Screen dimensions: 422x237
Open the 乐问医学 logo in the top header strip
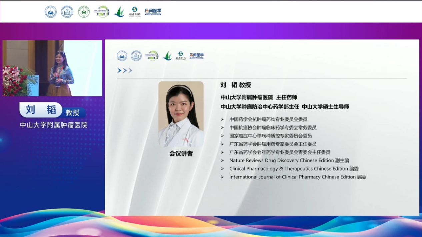coord(153,12)
